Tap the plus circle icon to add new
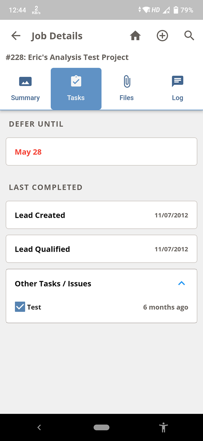203x441 pixels. [162, 36]
